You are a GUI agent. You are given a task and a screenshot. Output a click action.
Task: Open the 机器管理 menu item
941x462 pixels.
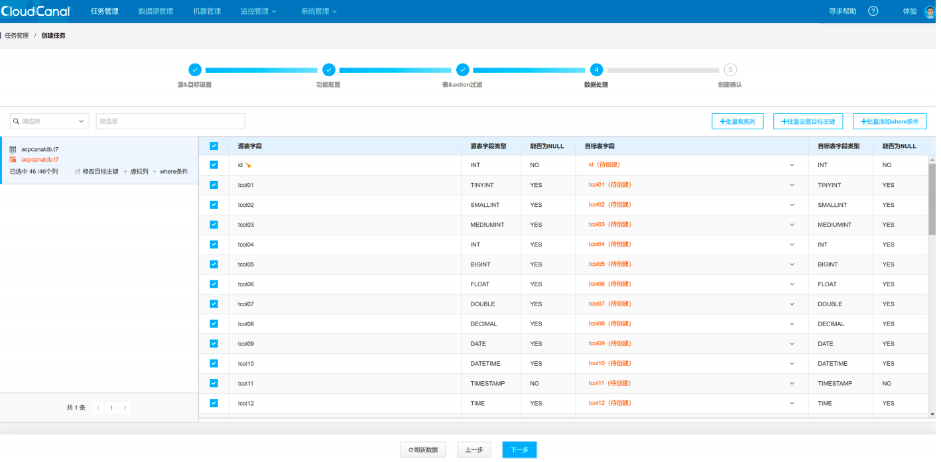click(206, 11)
